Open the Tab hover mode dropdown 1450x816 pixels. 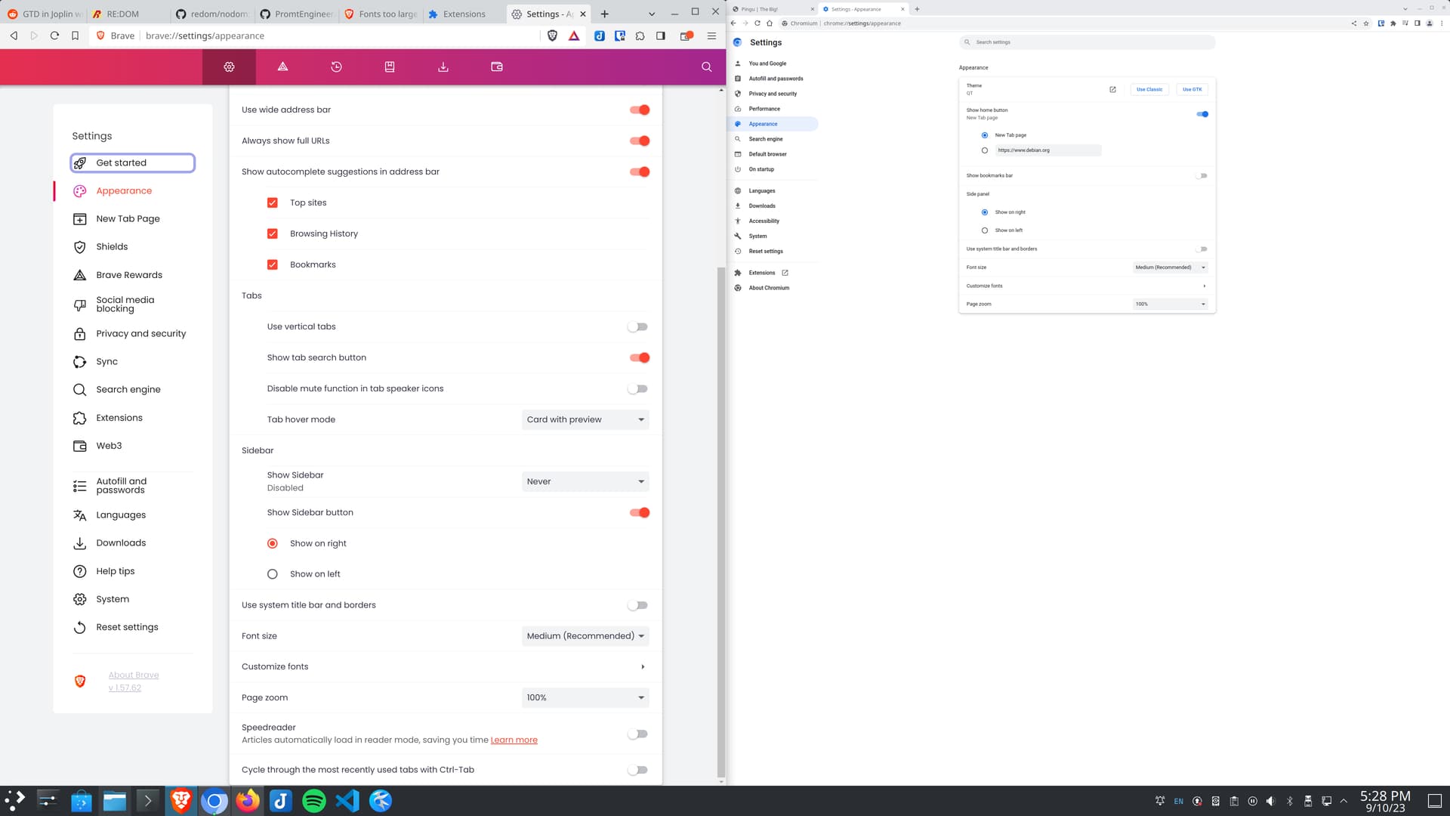585,419
